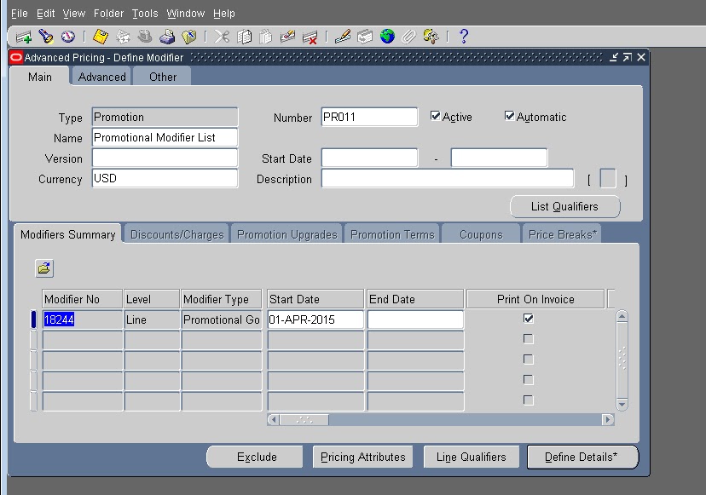
Task: Click the Exclude button
Action: pyautogui.click(x=257, y=458)
